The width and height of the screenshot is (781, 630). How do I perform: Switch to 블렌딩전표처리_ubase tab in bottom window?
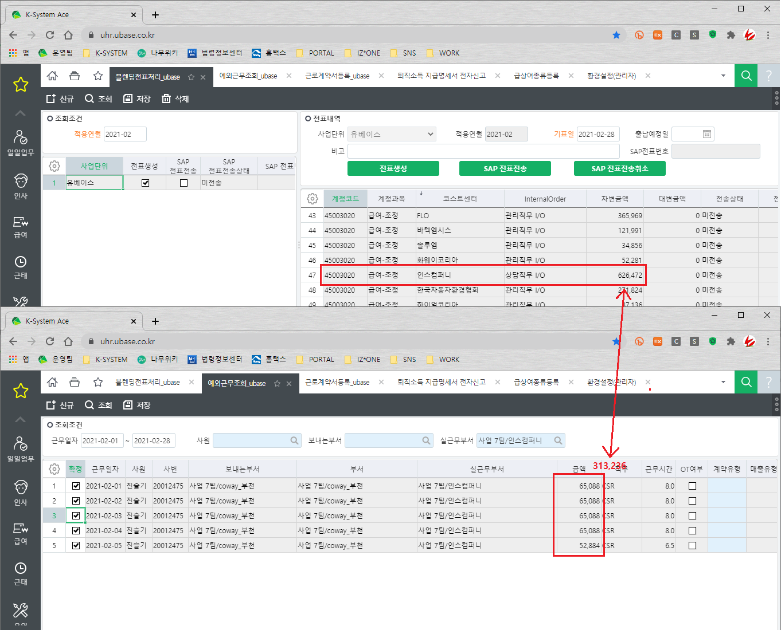click(x=147, y=382)
